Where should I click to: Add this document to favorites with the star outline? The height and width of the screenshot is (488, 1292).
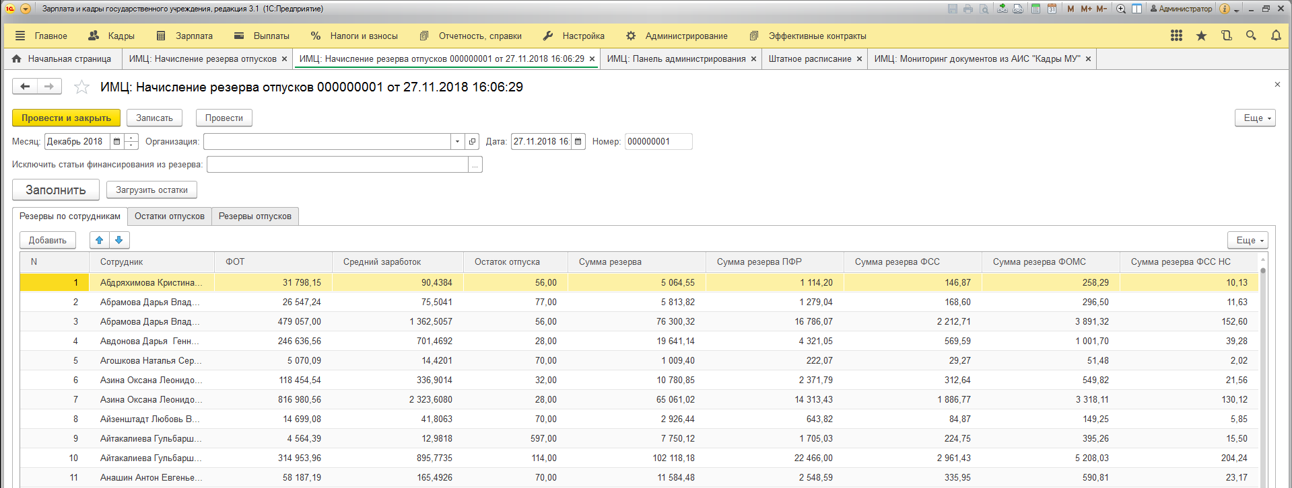click(x=81, y=87)
